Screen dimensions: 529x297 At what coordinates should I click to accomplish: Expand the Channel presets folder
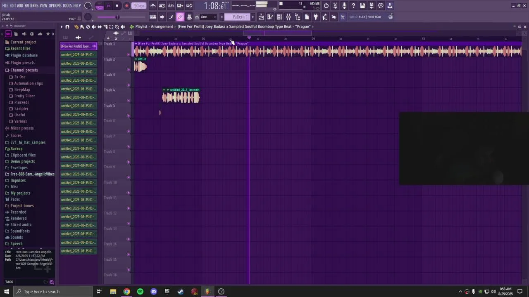(x=24, y=70)
